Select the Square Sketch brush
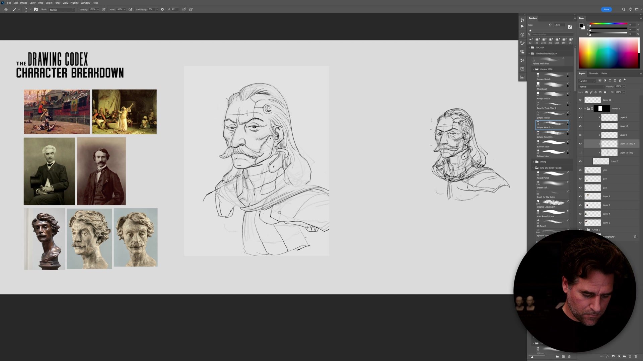Viewport: 643px width, 361px height. pyautogui.click(x=552, y=76)
